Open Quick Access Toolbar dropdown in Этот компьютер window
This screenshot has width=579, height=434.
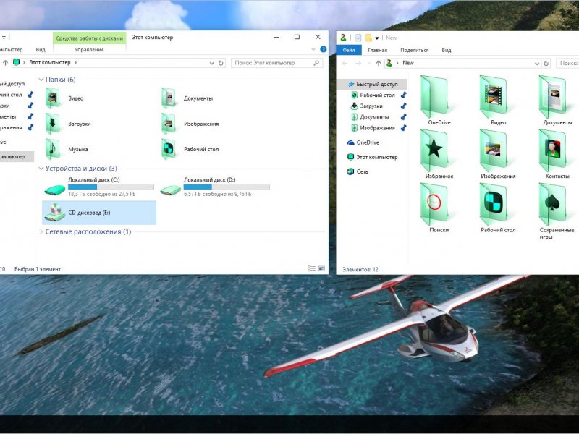[x=4, y=38]
